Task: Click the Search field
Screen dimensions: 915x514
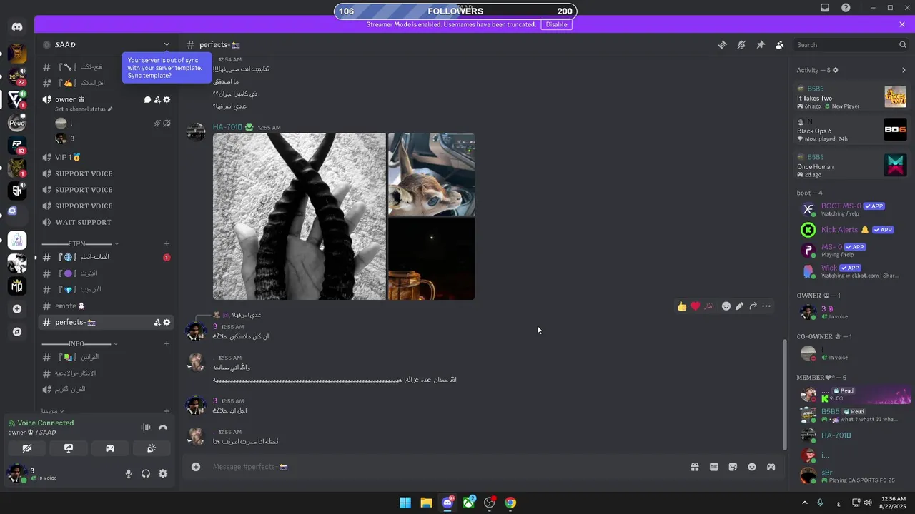Action: click(x=851, y=44)
